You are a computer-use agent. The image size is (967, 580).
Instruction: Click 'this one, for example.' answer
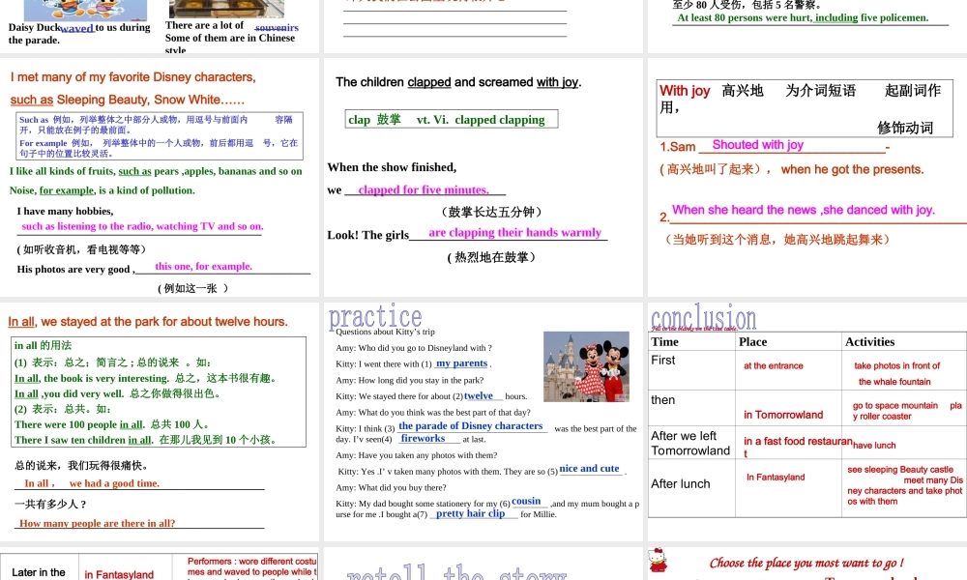[203, 266]
